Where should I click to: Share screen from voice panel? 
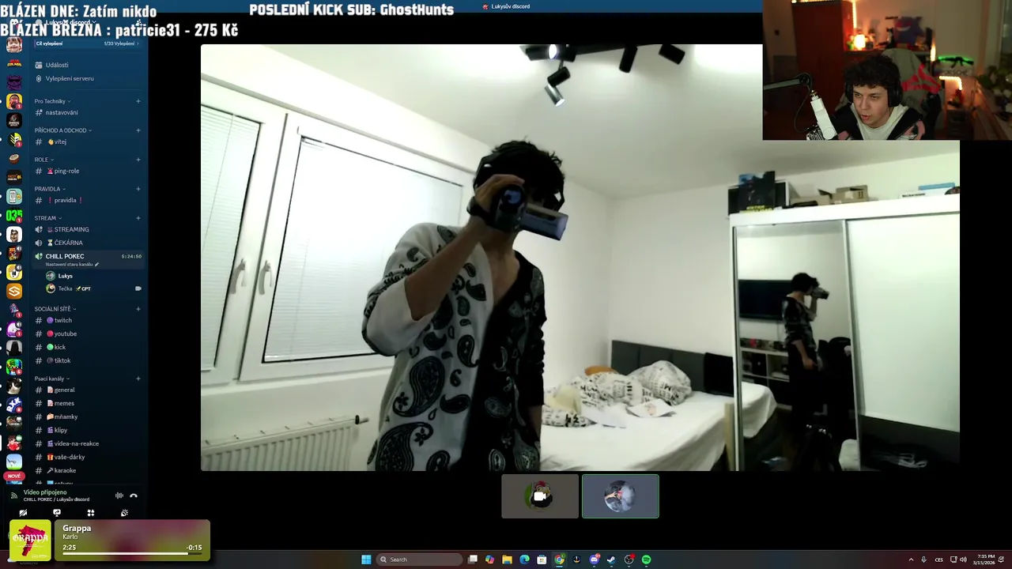point(57,513)
